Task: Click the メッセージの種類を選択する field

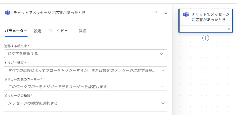Action: (82, 103)
